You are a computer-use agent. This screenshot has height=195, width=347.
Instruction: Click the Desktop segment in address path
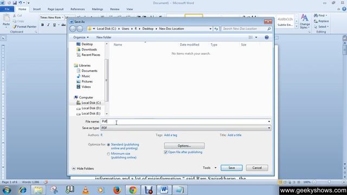pyautogui.click(x=148, y=29)
